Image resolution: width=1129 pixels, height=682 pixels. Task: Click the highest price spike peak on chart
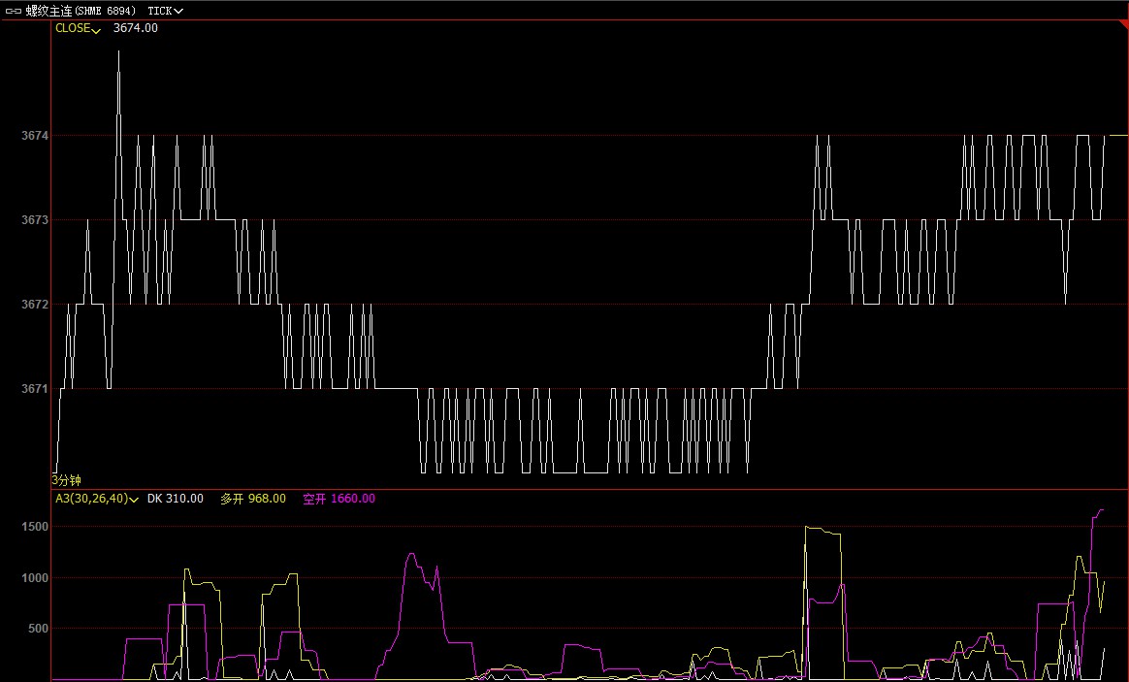coord(118,52)
